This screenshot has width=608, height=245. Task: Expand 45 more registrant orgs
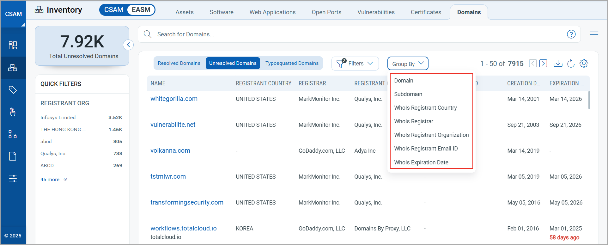pos(54,180)
